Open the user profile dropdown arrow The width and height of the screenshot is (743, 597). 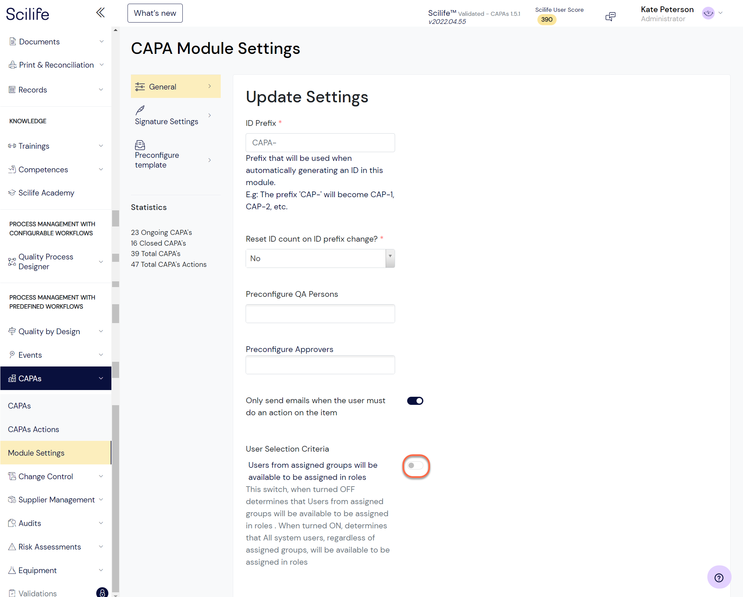click(720, 13)
